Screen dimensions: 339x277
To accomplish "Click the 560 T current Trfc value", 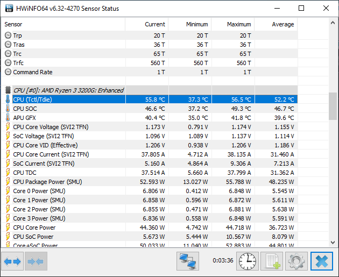I will click(x=158, y=63).
